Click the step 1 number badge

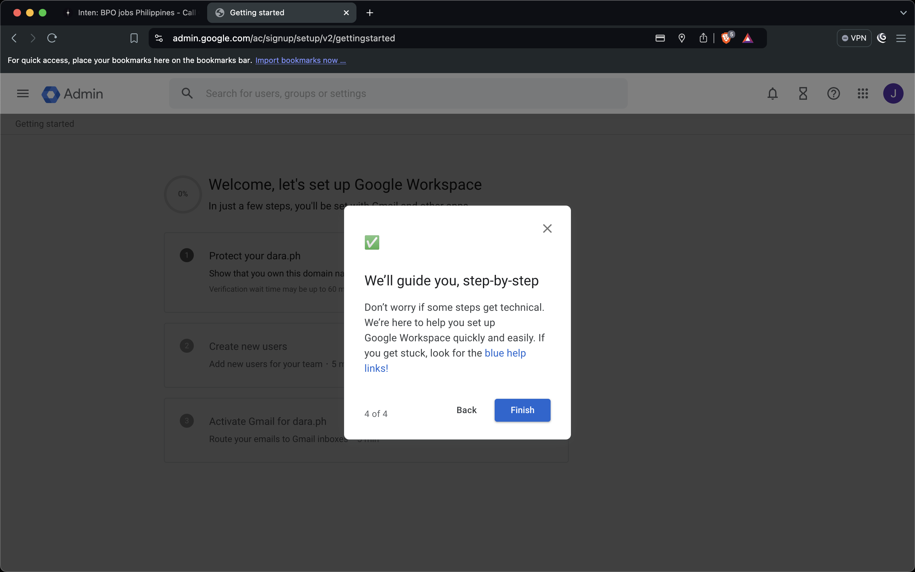[187, 255]
